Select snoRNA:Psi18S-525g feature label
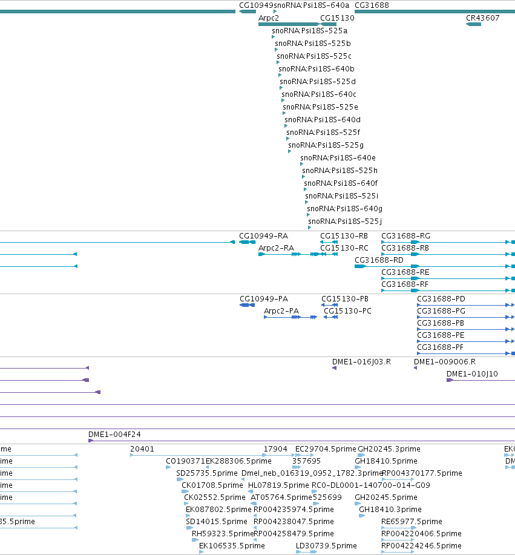The height and width of the screenshot is (555, 515). (x=326, y=145)
